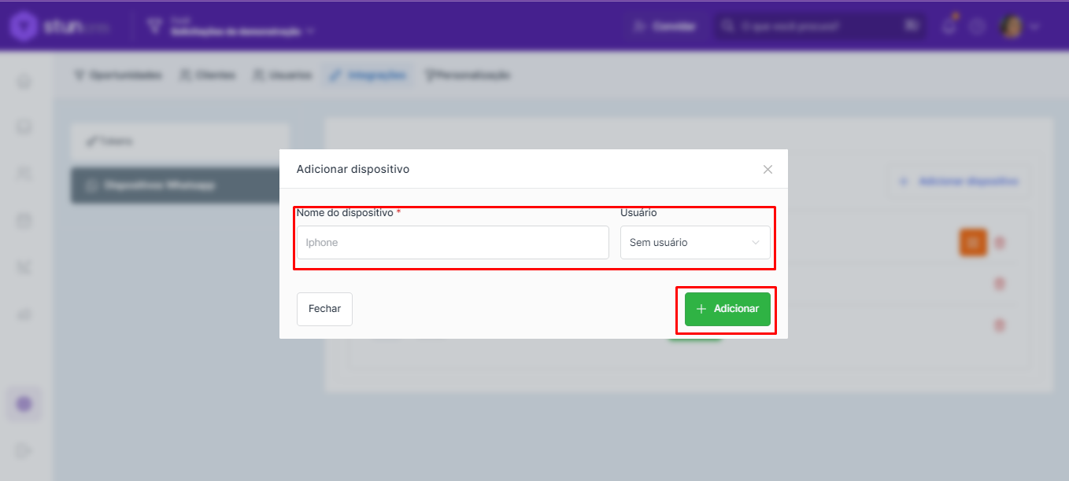Click the home icon in left sidebar

(24, 81)
